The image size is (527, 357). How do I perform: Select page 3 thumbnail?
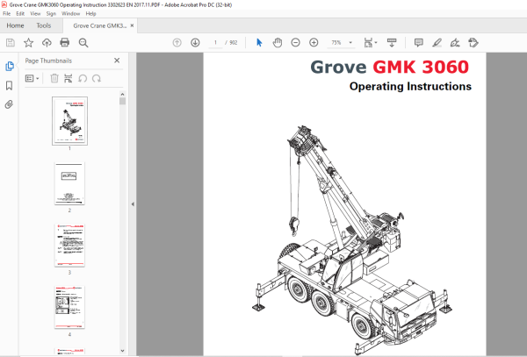point(69,246)
